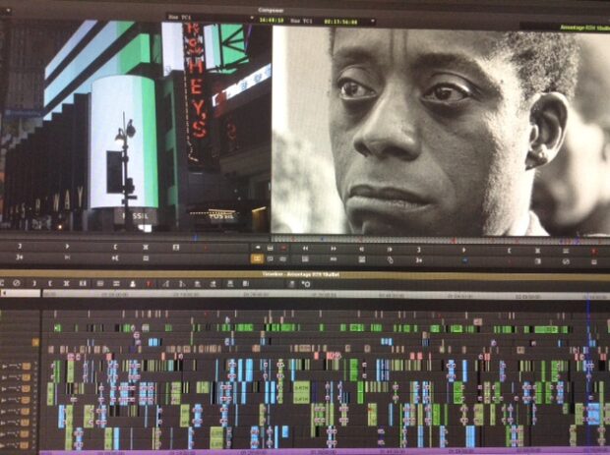The height and width of the screenshot is (455, 610).
Task: Toggle the yellow highlighted Composer button
Action: pos(257,258)
